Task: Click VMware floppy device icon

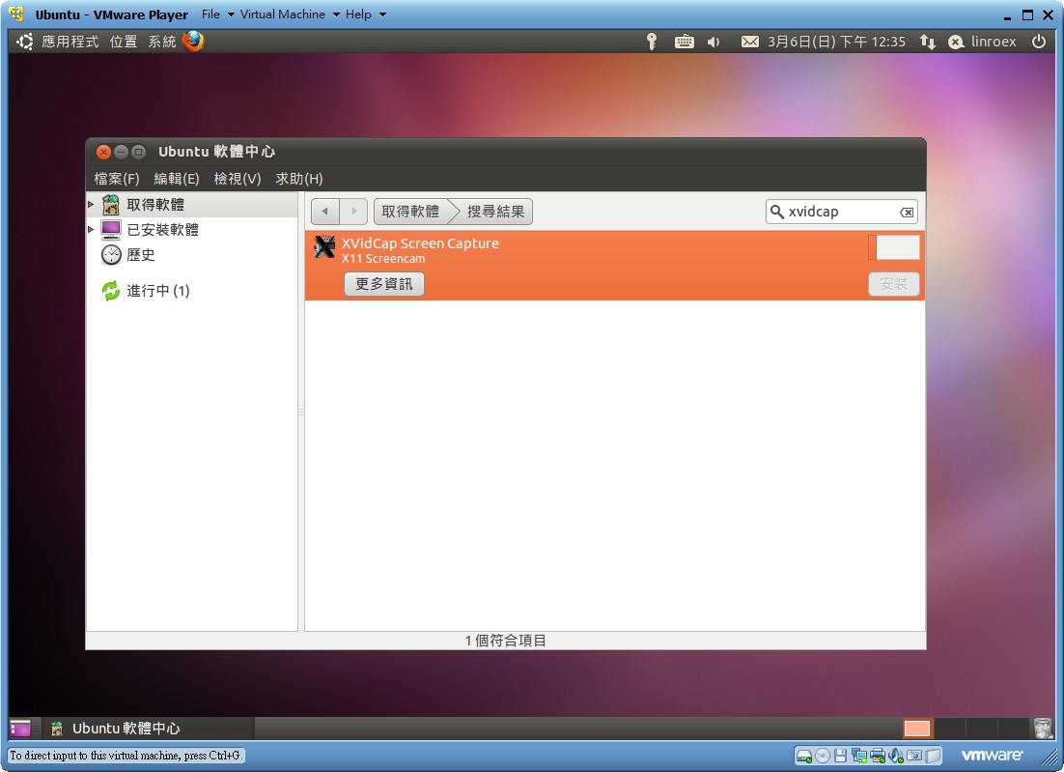Action: point(840,756)
